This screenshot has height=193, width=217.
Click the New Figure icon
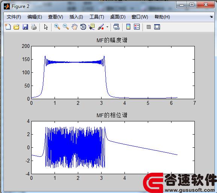click(x=8, y=27)
